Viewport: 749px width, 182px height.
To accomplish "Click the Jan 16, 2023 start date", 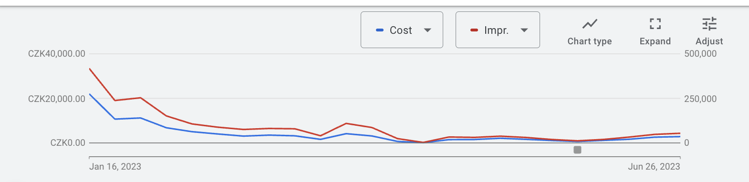I will (115, 167).
